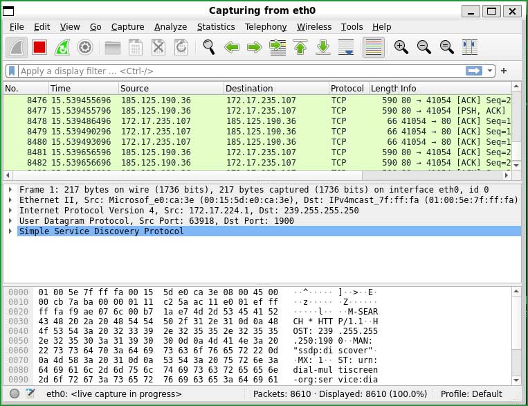Click the resize columns to content icon
The image size is (528, 406).
(x=470, y=47)
